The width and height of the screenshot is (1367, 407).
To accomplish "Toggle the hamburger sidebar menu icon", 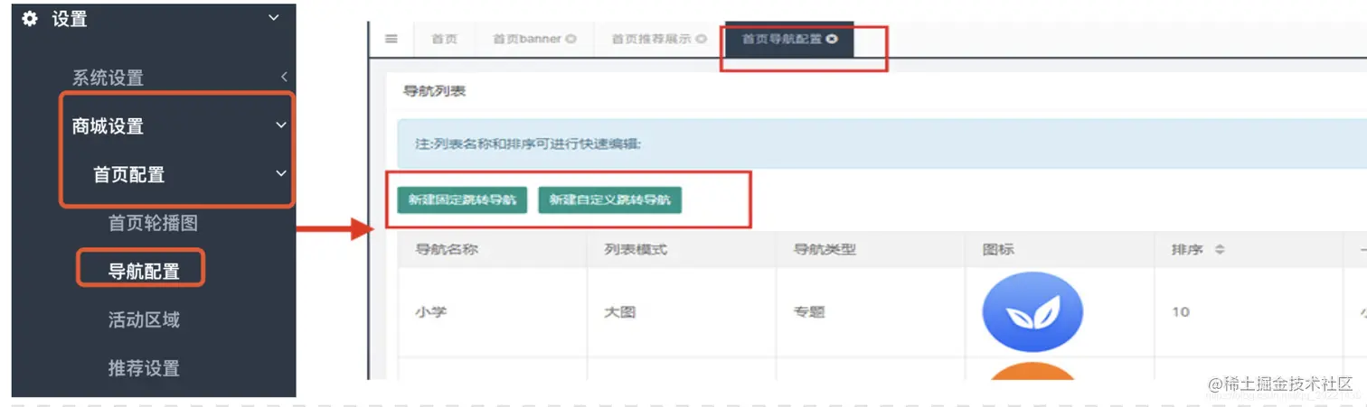I will pos(391,39).
